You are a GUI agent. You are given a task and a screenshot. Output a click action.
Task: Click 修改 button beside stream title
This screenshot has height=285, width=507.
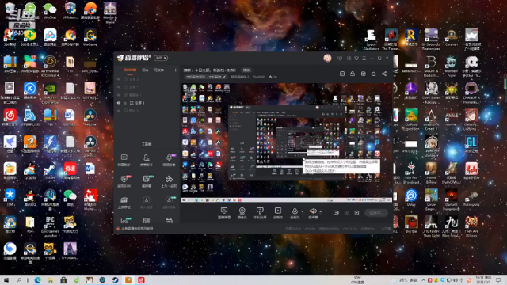246,70
